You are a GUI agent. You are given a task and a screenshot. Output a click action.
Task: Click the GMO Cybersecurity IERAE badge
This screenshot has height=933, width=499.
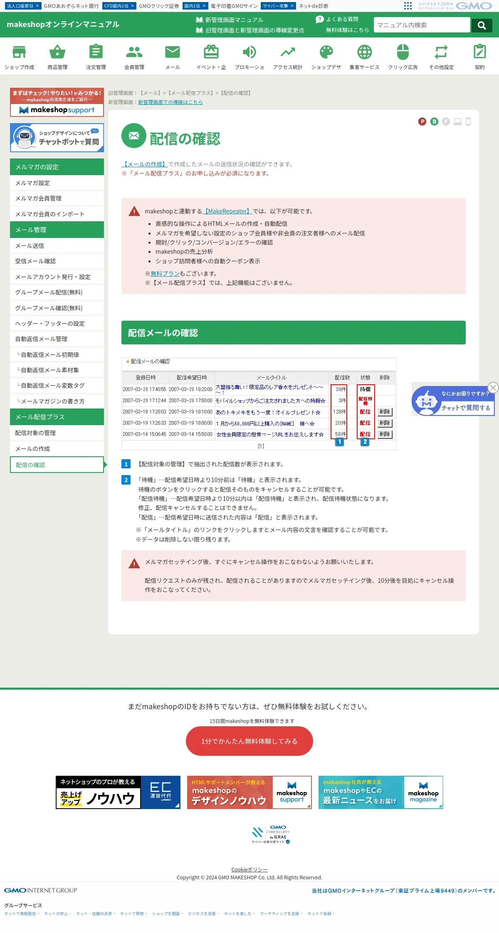click(x=271, y=835)
